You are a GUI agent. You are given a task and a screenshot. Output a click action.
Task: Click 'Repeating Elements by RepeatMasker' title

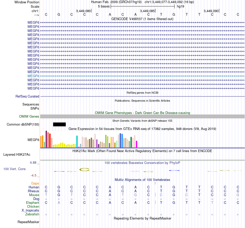point(142,218)
